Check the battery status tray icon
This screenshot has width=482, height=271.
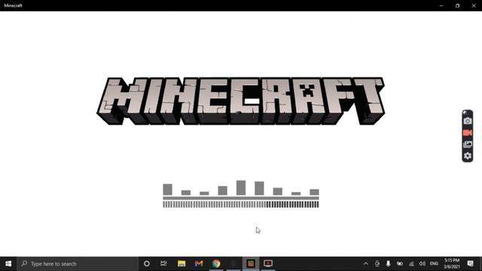400,263
